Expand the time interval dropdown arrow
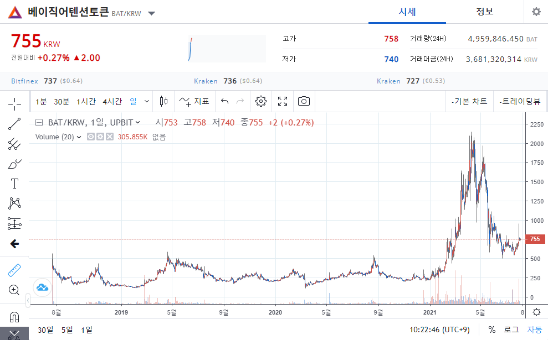 147,102
